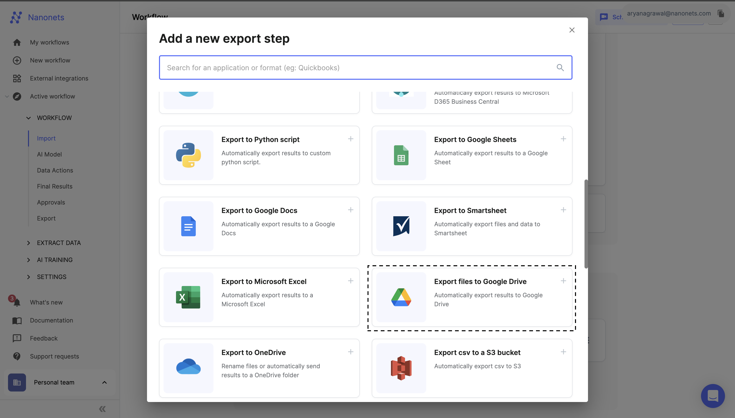Add Google Docs export with plus icon
Viewport: 735px width, 418px height.
[x=351, y=210]
